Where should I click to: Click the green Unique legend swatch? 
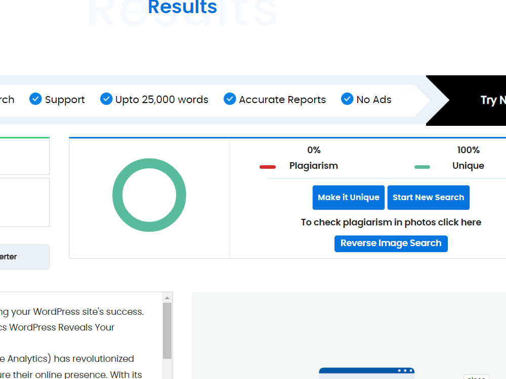pos(422,167)
